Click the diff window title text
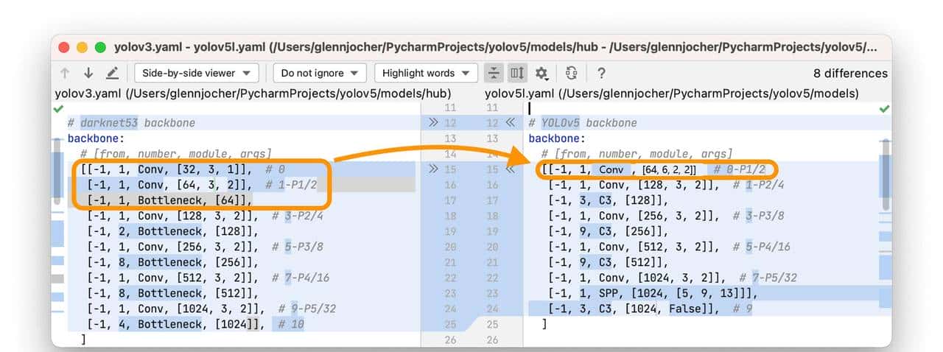 495,47
